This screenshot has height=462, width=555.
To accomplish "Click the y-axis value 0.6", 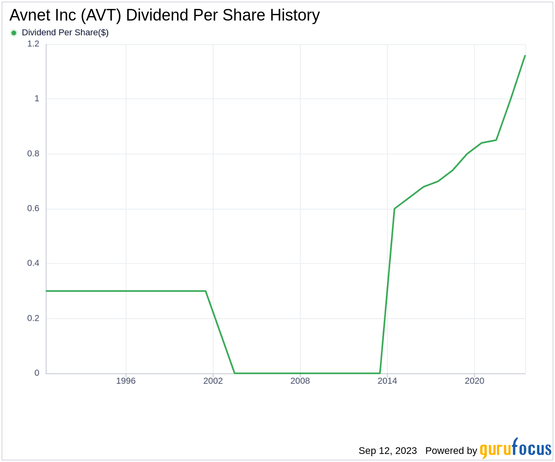I will click(34, 209).
